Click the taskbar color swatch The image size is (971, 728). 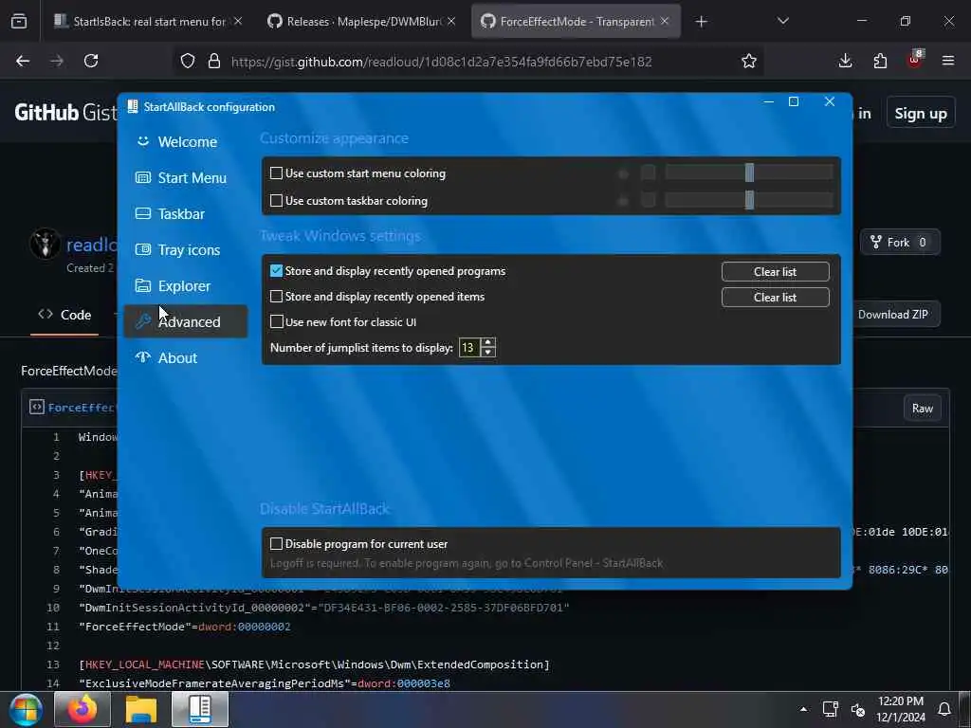(x=648, y=200)
